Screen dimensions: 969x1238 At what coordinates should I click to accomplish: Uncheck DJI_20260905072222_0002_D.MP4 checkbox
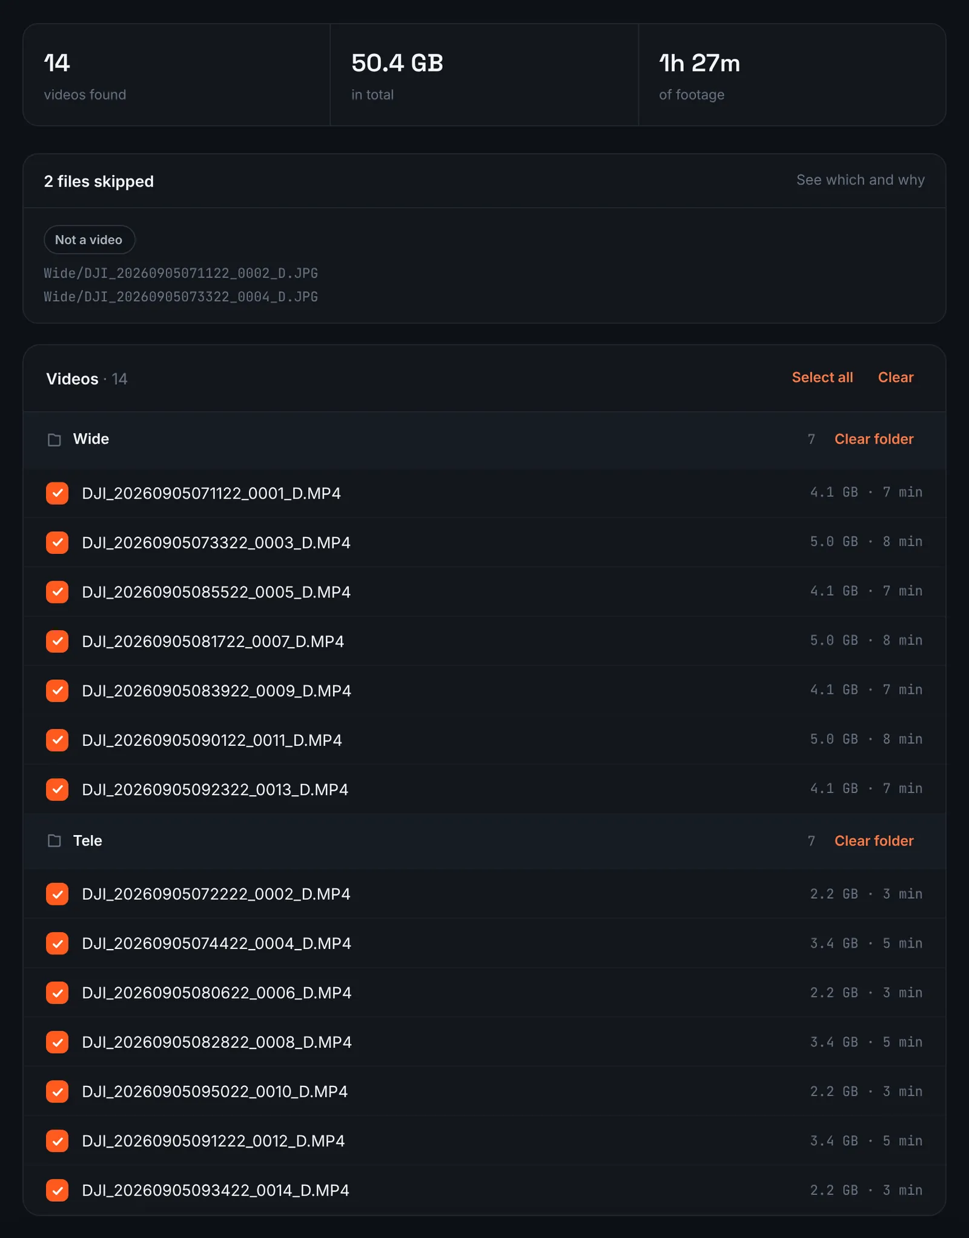click(57, 894)
